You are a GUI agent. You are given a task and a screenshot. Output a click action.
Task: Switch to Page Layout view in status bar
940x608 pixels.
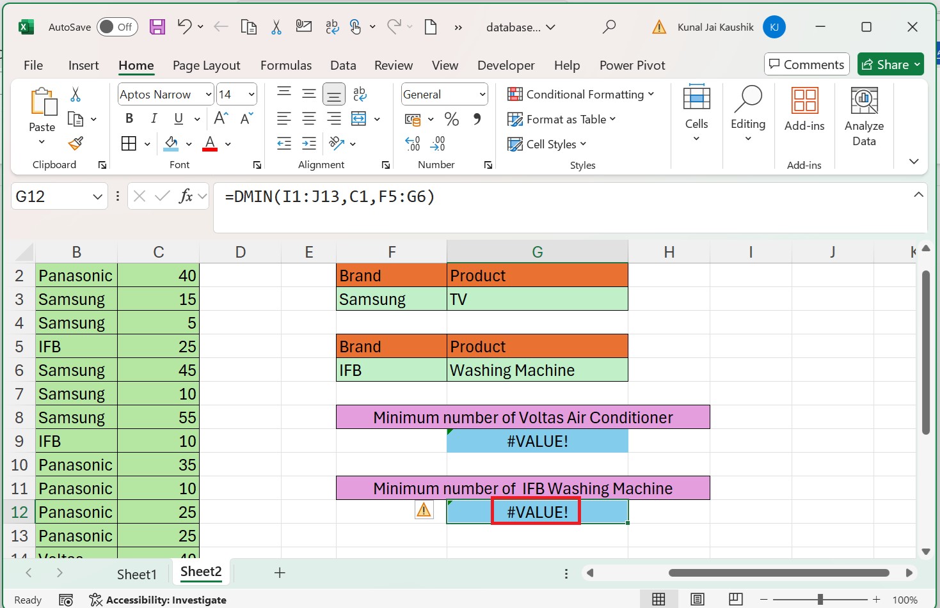point(697,599)
